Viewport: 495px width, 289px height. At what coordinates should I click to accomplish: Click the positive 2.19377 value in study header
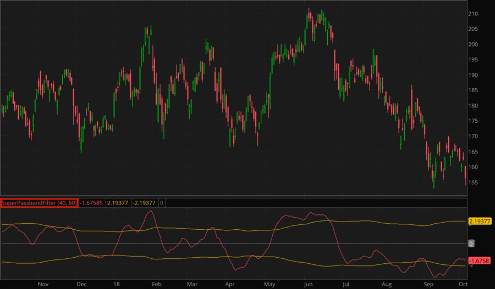118,203
